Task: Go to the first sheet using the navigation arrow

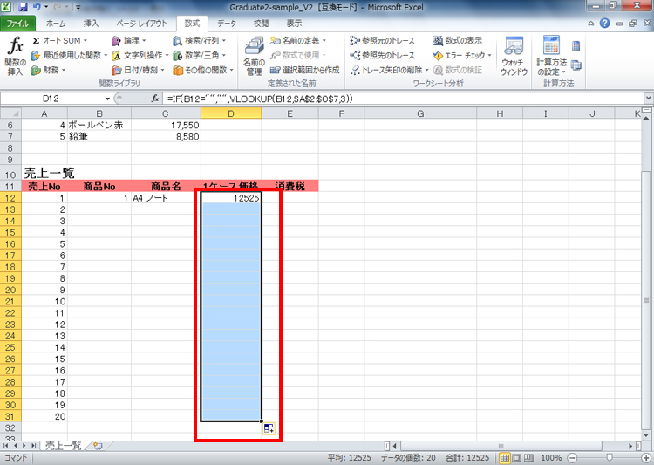Action: click(6, 446)
